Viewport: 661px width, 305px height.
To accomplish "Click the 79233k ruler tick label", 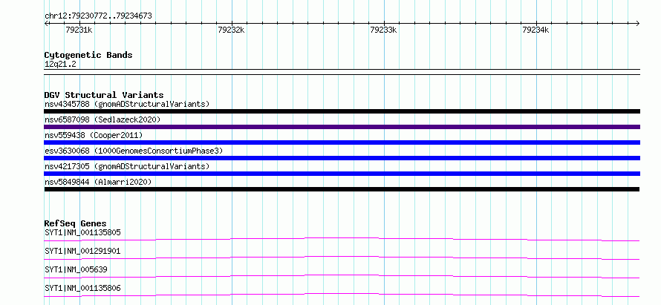I will pyautogui.click(x=383, y=30).
